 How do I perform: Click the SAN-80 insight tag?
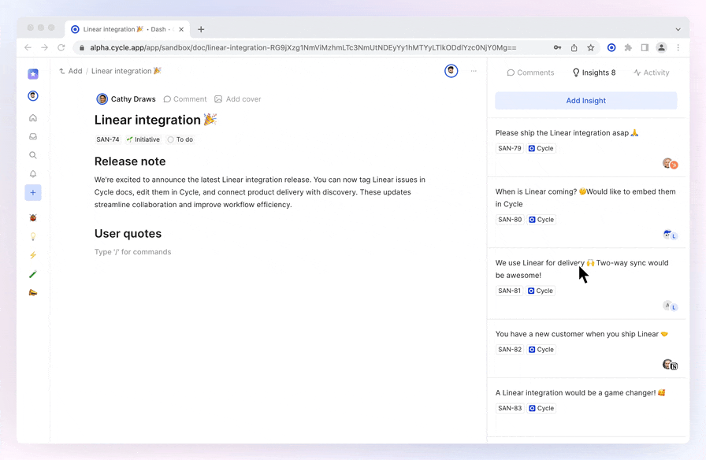[x=510, y=220]
